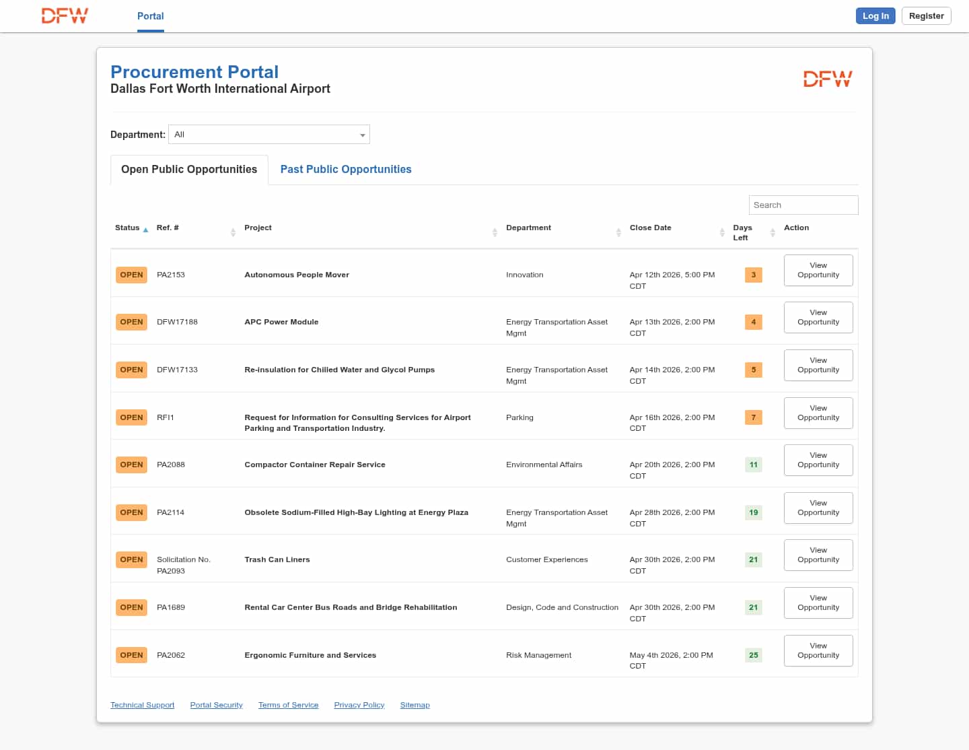Image resolution: width=969 pixels, height=750 pixels.
Task: Click the Log In button
Action: point(875,16)
